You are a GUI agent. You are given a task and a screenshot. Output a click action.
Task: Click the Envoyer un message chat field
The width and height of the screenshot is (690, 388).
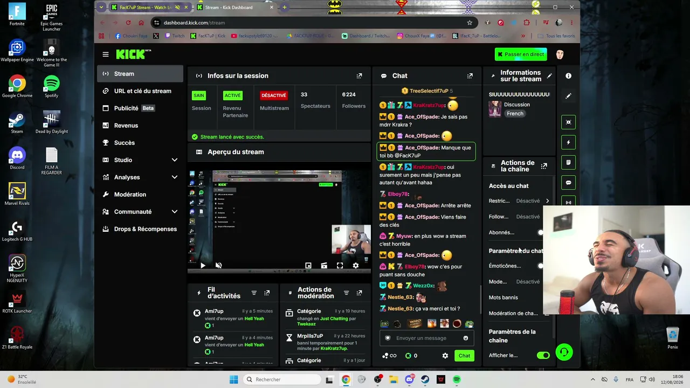point(427,338)
